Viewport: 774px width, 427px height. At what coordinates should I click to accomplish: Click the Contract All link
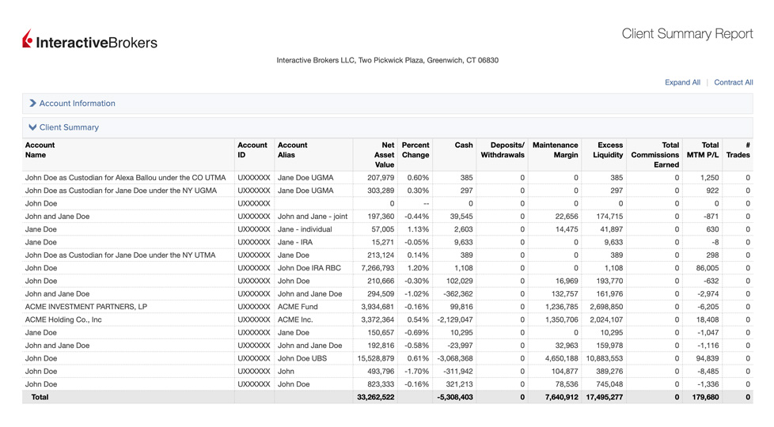(x=733, y=82)
